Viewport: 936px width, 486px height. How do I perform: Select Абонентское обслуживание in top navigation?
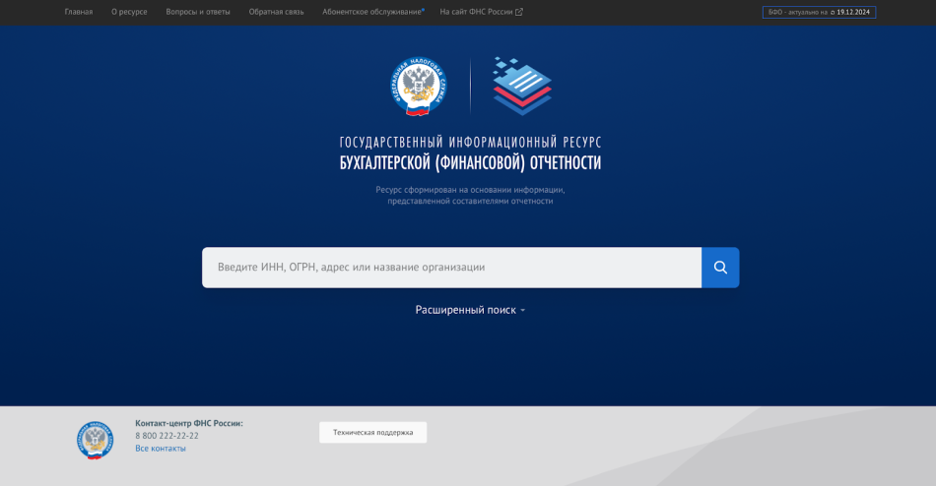tap(371, 12)
